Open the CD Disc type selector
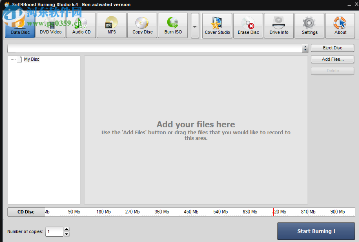359x242 pixels. tap(26, 212)
